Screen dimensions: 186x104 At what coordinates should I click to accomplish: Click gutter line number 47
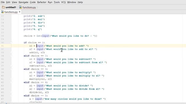(2, 99)
